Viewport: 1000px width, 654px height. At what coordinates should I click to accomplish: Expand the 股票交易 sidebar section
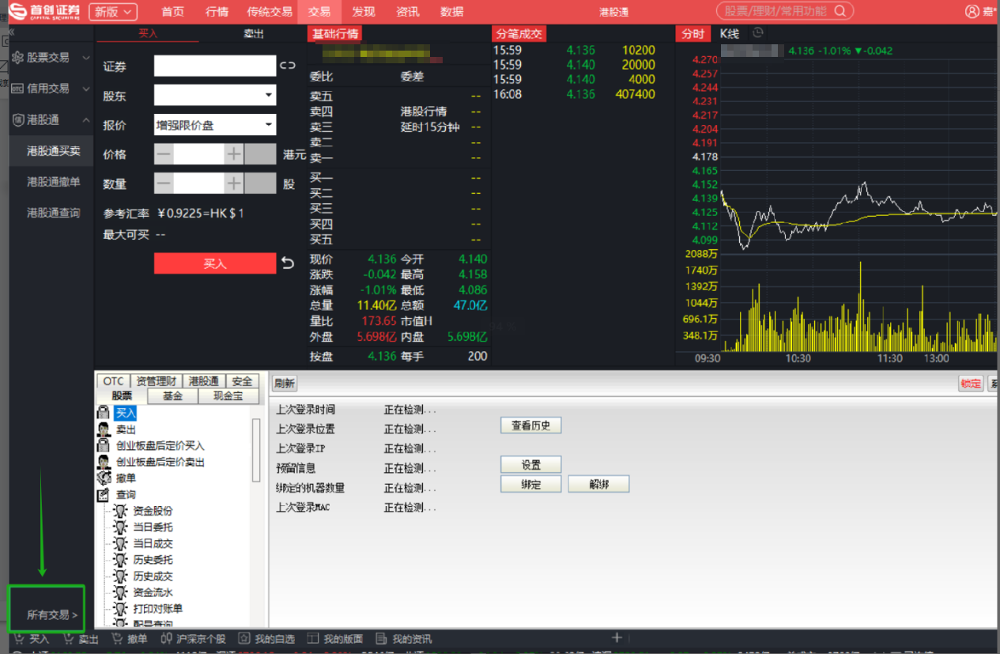point(49,58)
